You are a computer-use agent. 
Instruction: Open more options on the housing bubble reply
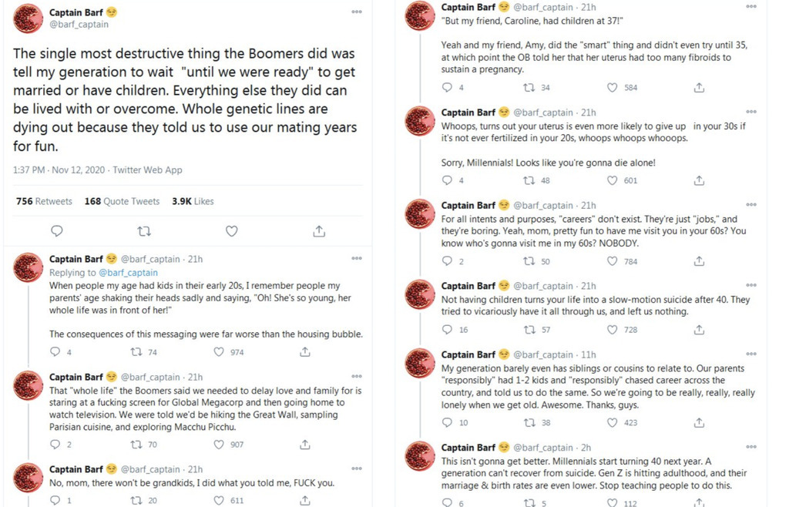click(x=356, y=259)
